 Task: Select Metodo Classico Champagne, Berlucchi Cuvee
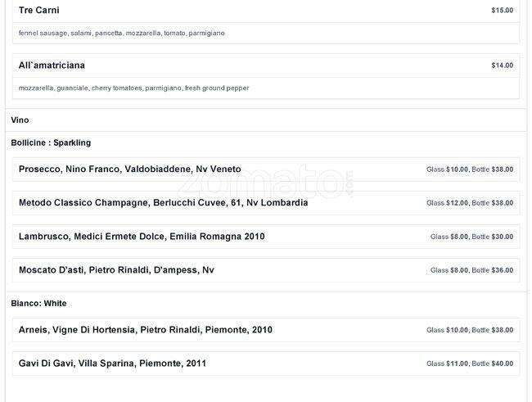(x=163, y=203)
